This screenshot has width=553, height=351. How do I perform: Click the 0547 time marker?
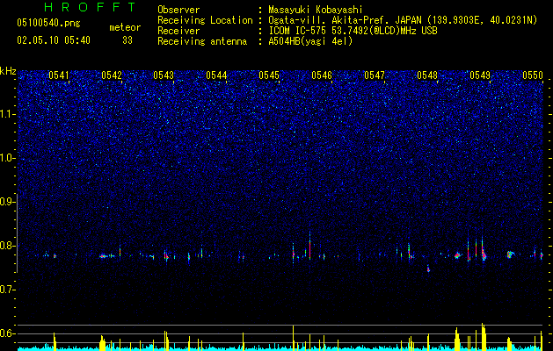point(375,75)
